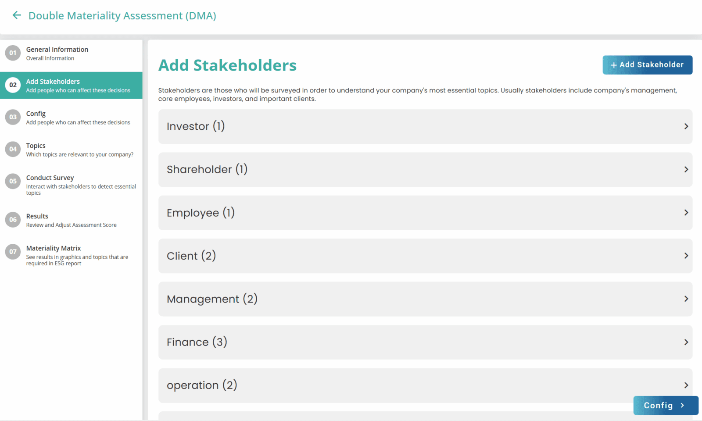Click step 04 Topics number badge

(13, 149)
